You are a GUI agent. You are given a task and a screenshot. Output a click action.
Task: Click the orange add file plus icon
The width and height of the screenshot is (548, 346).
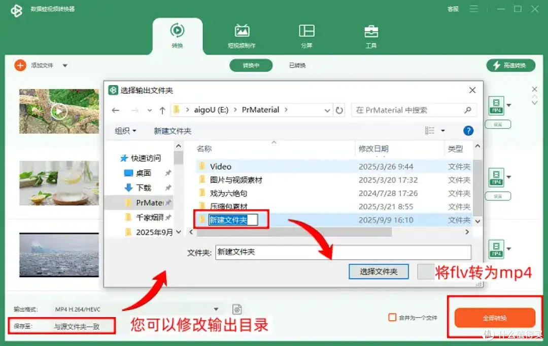(x=20, y=65)
